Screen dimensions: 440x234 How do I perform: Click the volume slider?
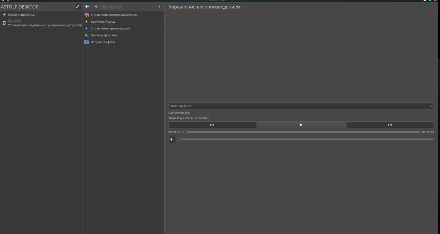pyautogui.click(x=305, y=139)
